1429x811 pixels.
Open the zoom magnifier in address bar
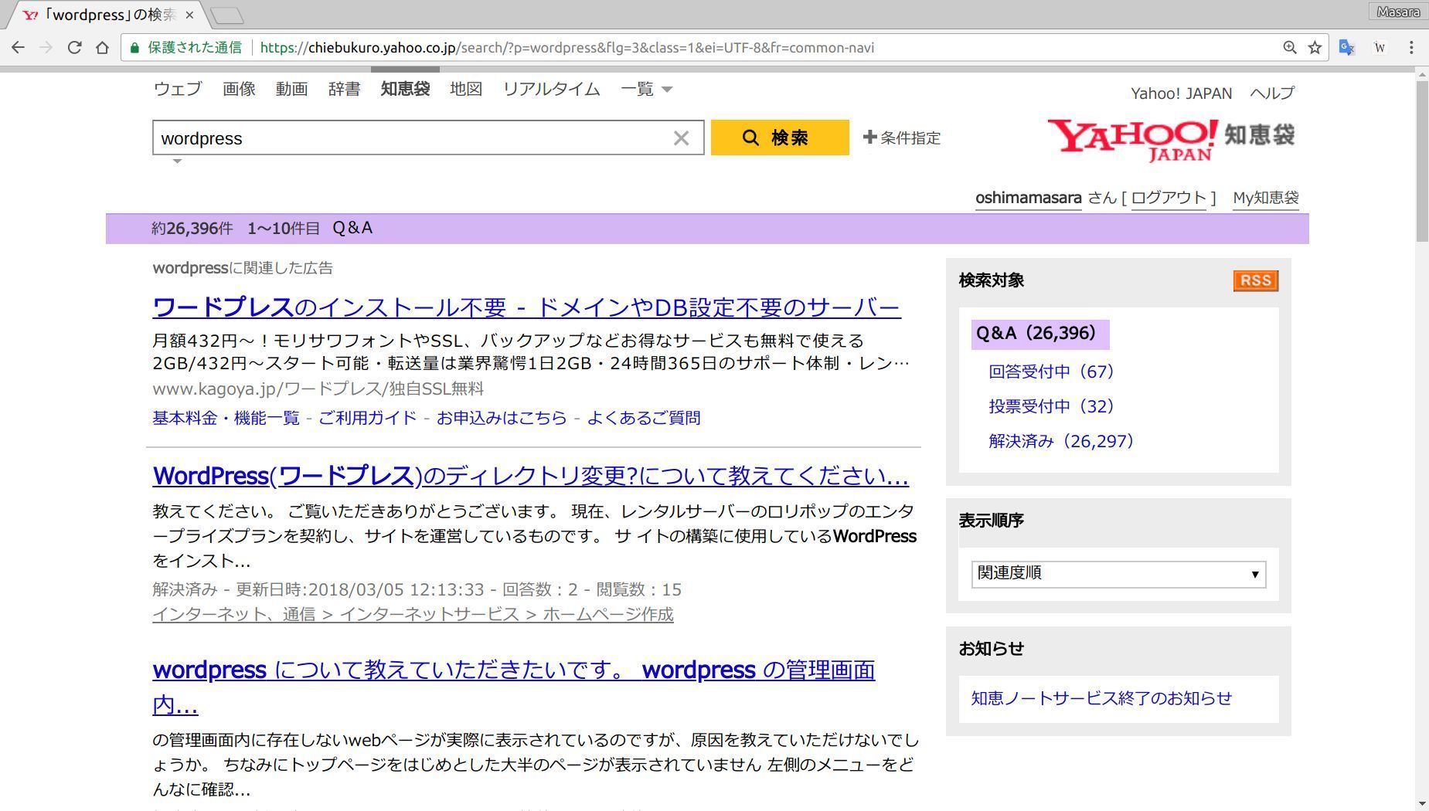(1289, 48)
